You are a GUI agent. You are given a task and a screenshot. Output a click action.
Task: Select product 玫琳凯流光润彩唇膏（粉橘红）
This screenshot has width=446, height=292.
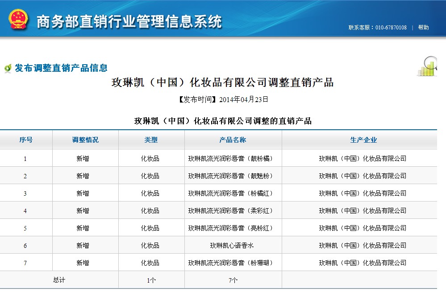[230, 193]
